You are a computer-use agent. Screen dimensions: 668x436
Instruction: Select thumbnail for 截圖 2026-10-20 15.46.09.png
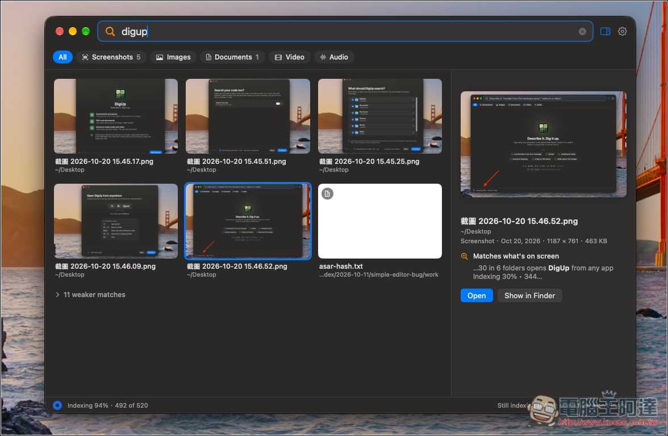point(116,221)
